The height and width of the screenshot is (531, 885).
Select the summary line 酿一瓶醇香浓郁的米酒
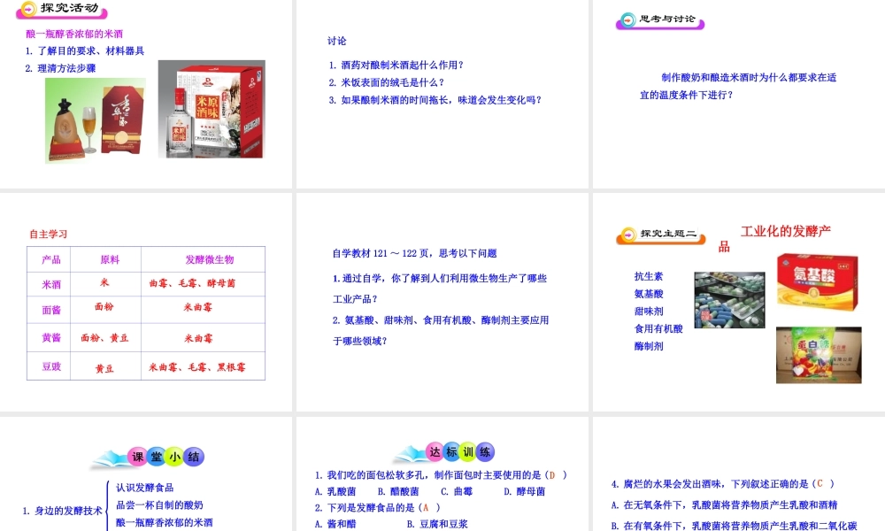(165, 522)
